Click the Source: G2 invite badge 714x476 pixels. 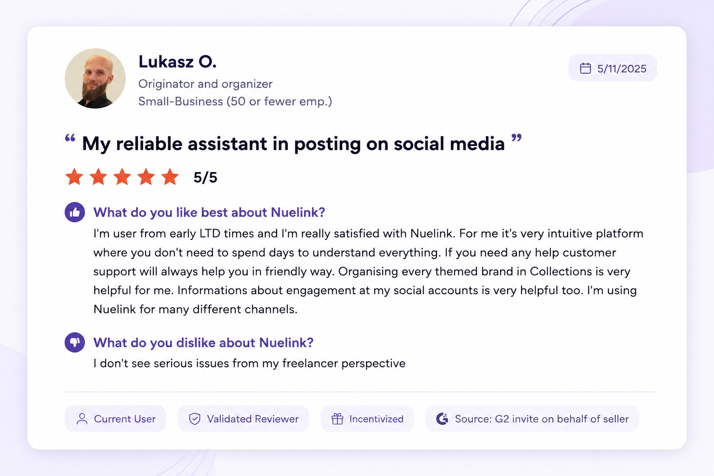532,419
